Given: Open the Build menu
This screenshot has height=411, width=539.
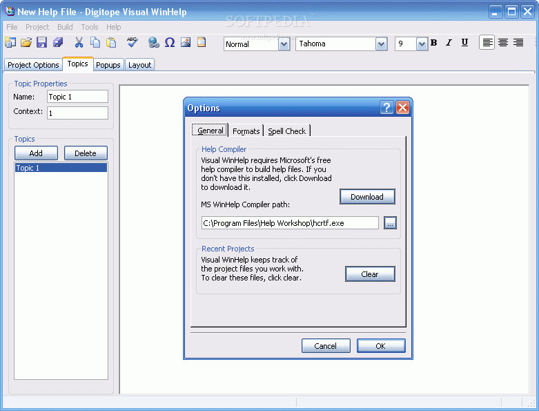Looking at the screenshot, I should coord(65,27).
